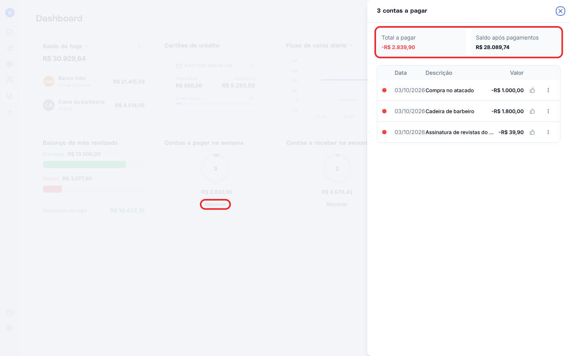Click thumbs-up icon on 'Assinatura de revistas' row
The width and height of the screenshot is (570, 356).
click(532, 132)
